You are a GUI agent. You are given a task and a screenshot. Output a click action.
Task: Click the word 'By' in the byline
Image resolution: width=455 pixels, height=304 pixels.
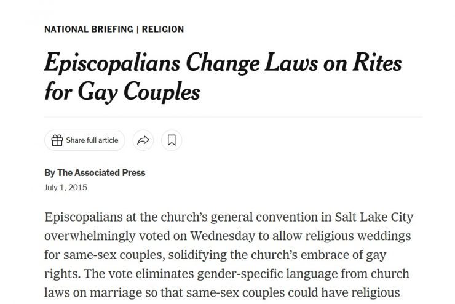50,173
